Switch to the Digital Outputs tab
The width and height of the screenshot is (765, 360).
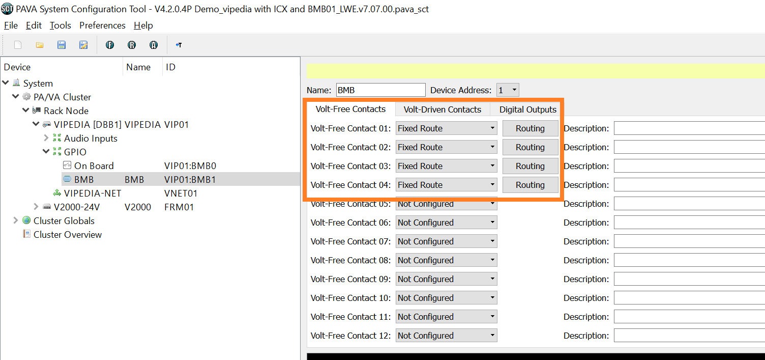528,109
